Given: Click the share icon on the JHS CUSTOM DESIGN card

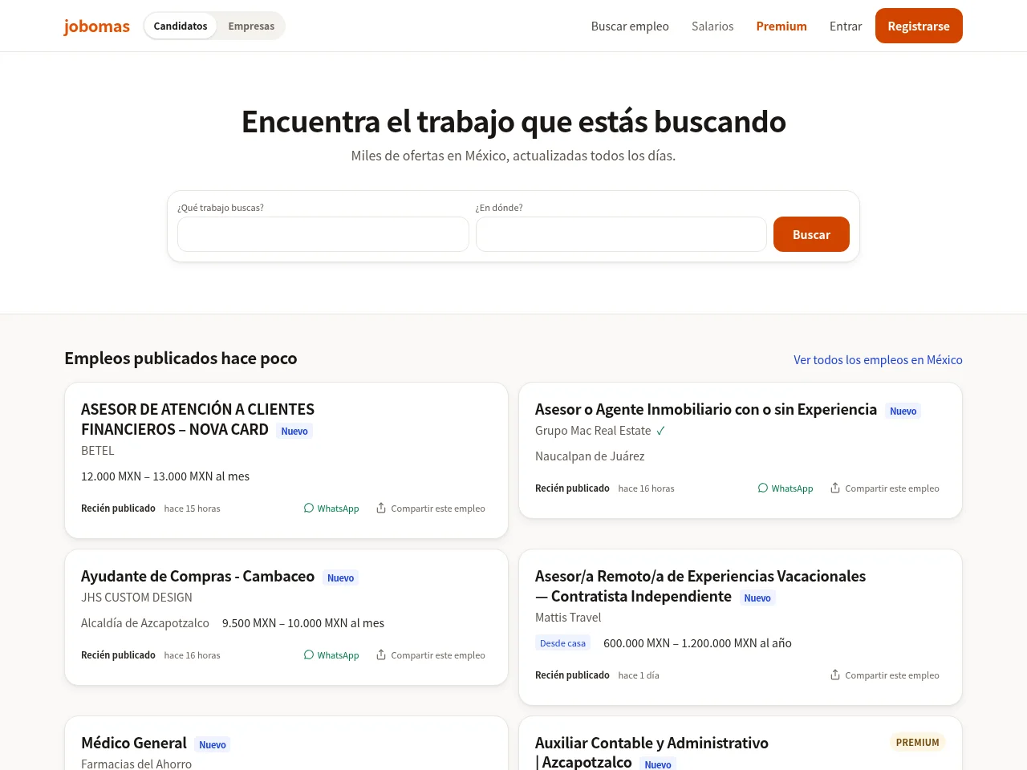Looking at the screenshot, I should click(381, 654).
